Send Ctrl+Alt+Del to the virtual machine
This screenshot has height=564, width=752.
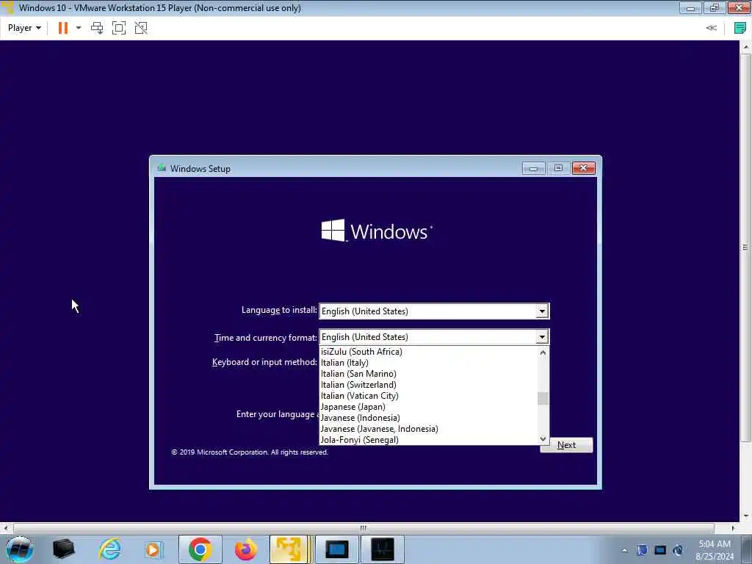(97, 28)
